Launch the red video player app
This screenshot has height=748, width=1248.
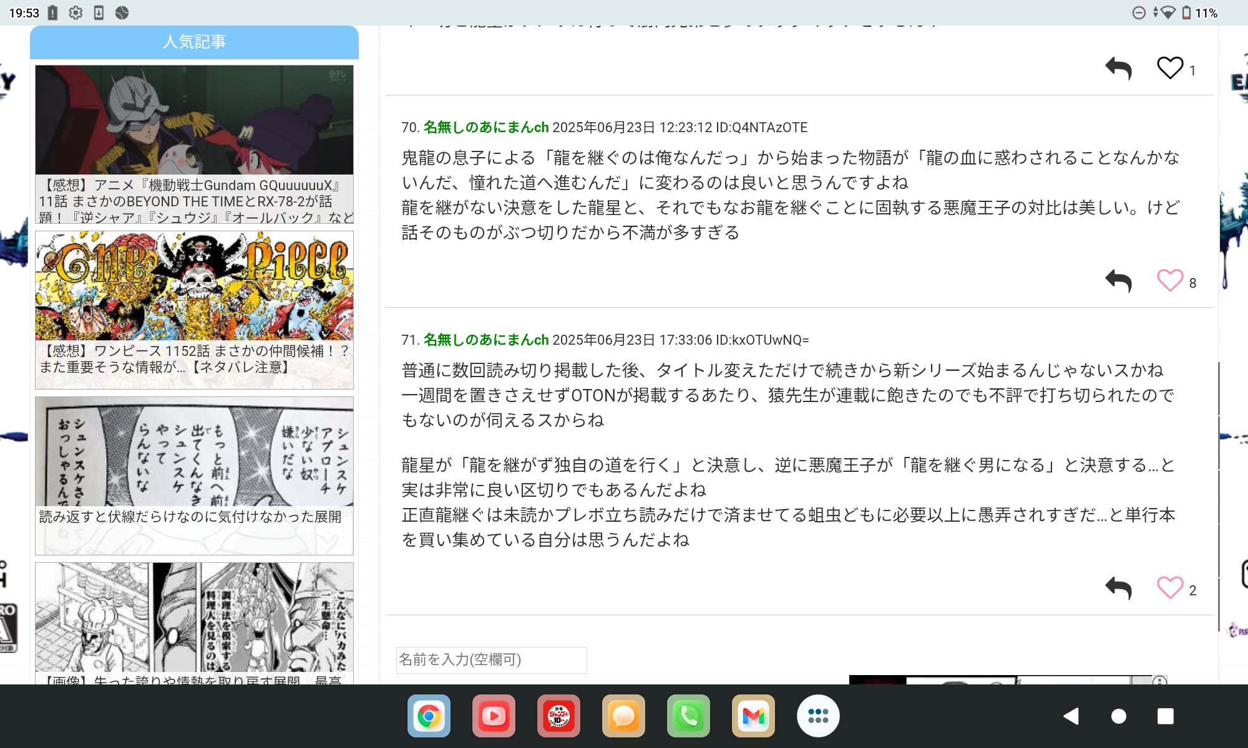point(494,716)
